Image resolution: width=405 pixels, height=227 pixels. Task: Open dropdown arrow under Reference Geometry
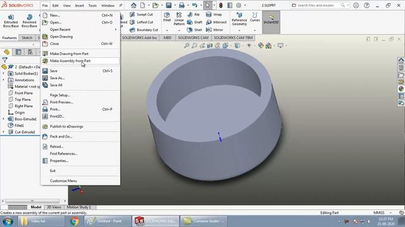point(239,31)
